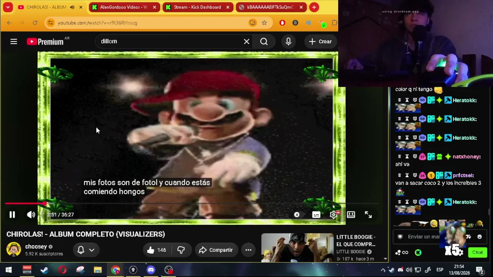Show hidden system tray icons
The width and height of the screenshot is (493, 277).
(383, 270)
